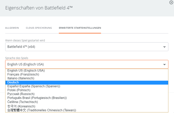
Task: Switch to the Allgemein tab
Action: coord(12,28)
